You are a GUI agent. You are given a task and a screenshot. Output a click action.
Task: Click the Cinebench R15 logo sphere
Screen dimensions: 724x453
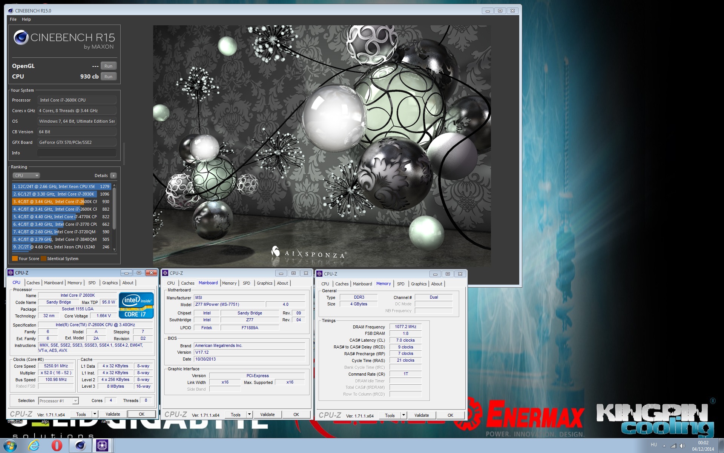click(21, 37)
